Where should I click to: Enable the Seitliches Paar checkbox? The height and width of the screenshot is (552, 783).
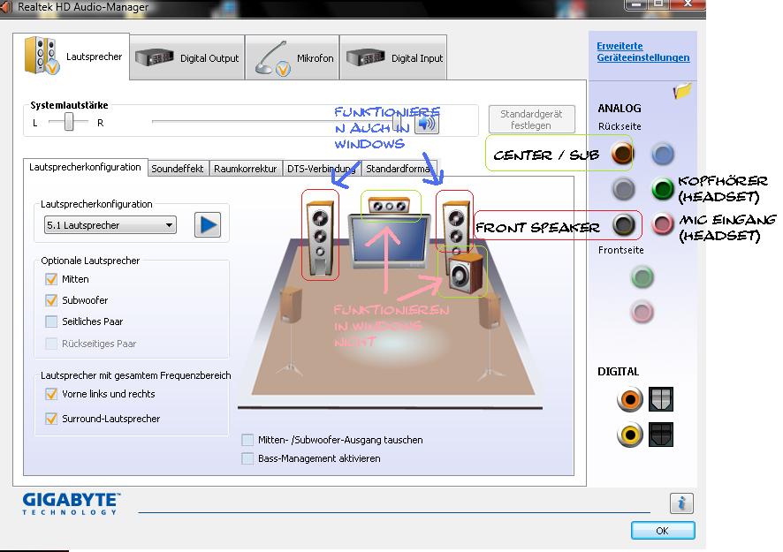(51, 321)
